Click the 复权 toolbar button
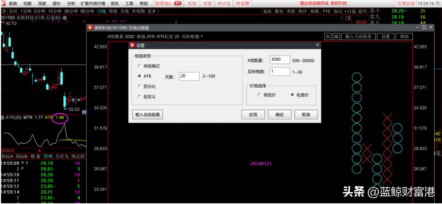The height and width of the screenshot is (204, 442). click(267, 11)
